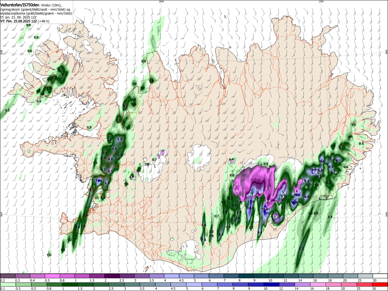Click the 9.4 precipitation value on the map
388x291 pixels.
coord(322,161)
